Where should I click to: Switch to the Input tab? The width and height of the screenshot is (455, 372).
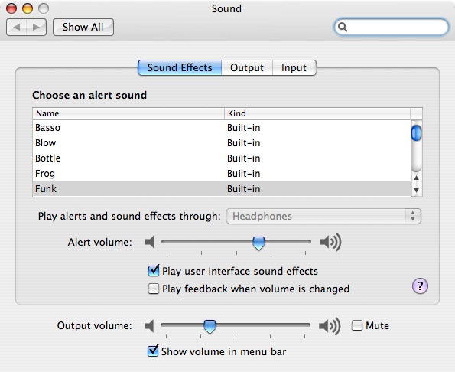click(x=294, y=67)
